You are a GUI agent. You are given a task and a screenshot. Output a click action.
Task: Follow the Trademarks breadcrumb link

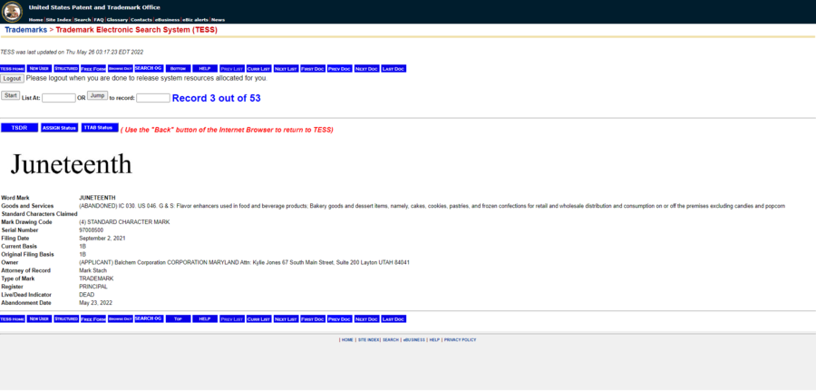26,30
